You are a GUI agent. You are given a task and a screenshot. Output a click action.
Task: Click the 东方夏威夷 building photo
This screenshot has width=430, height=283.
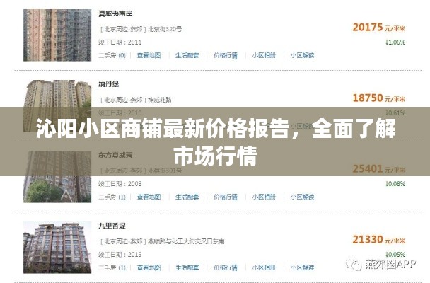57,177
